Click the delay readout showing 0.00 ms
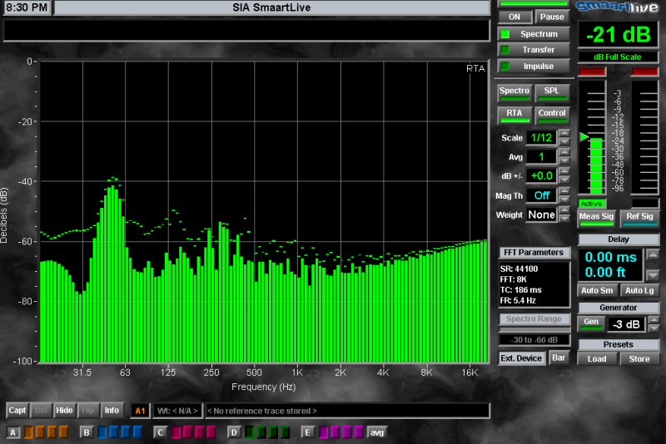 coord(610,257)
